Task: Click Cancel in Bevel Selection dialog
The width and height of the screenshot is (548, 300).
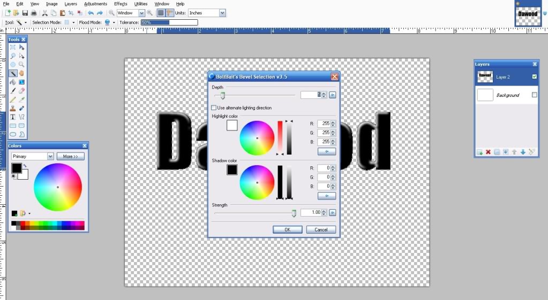Action: [321, 229]
